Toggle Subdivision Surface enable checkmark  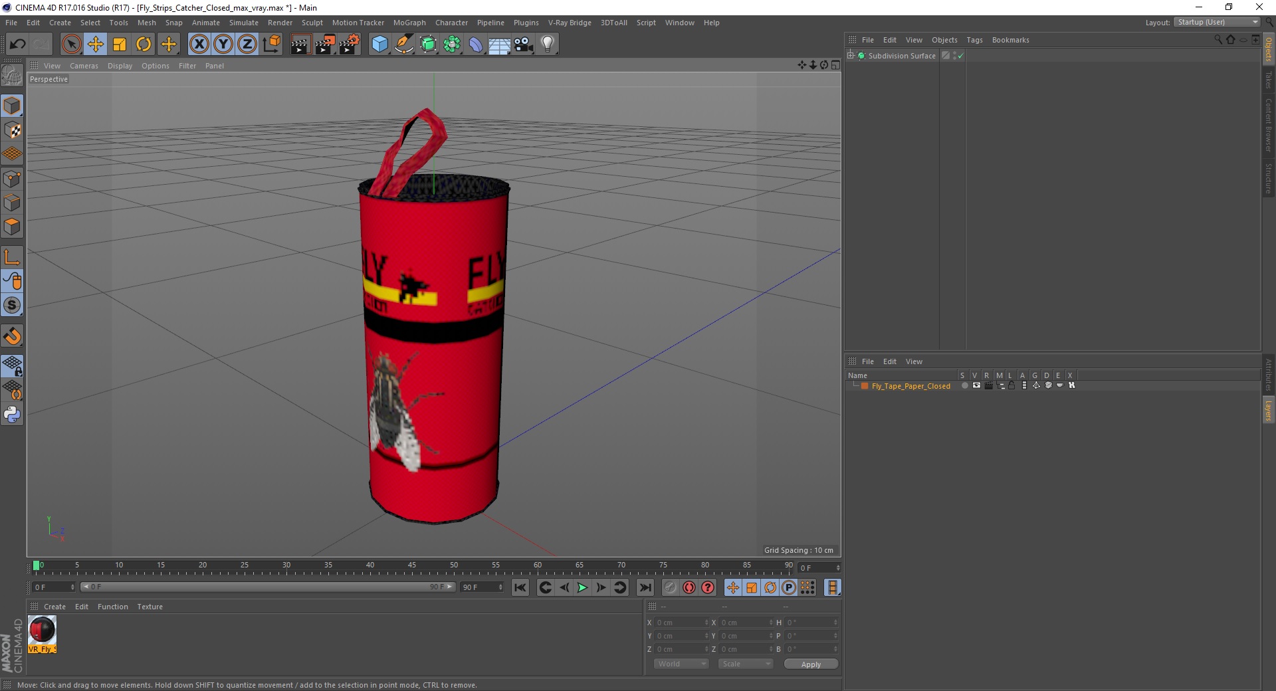(960, 56)
